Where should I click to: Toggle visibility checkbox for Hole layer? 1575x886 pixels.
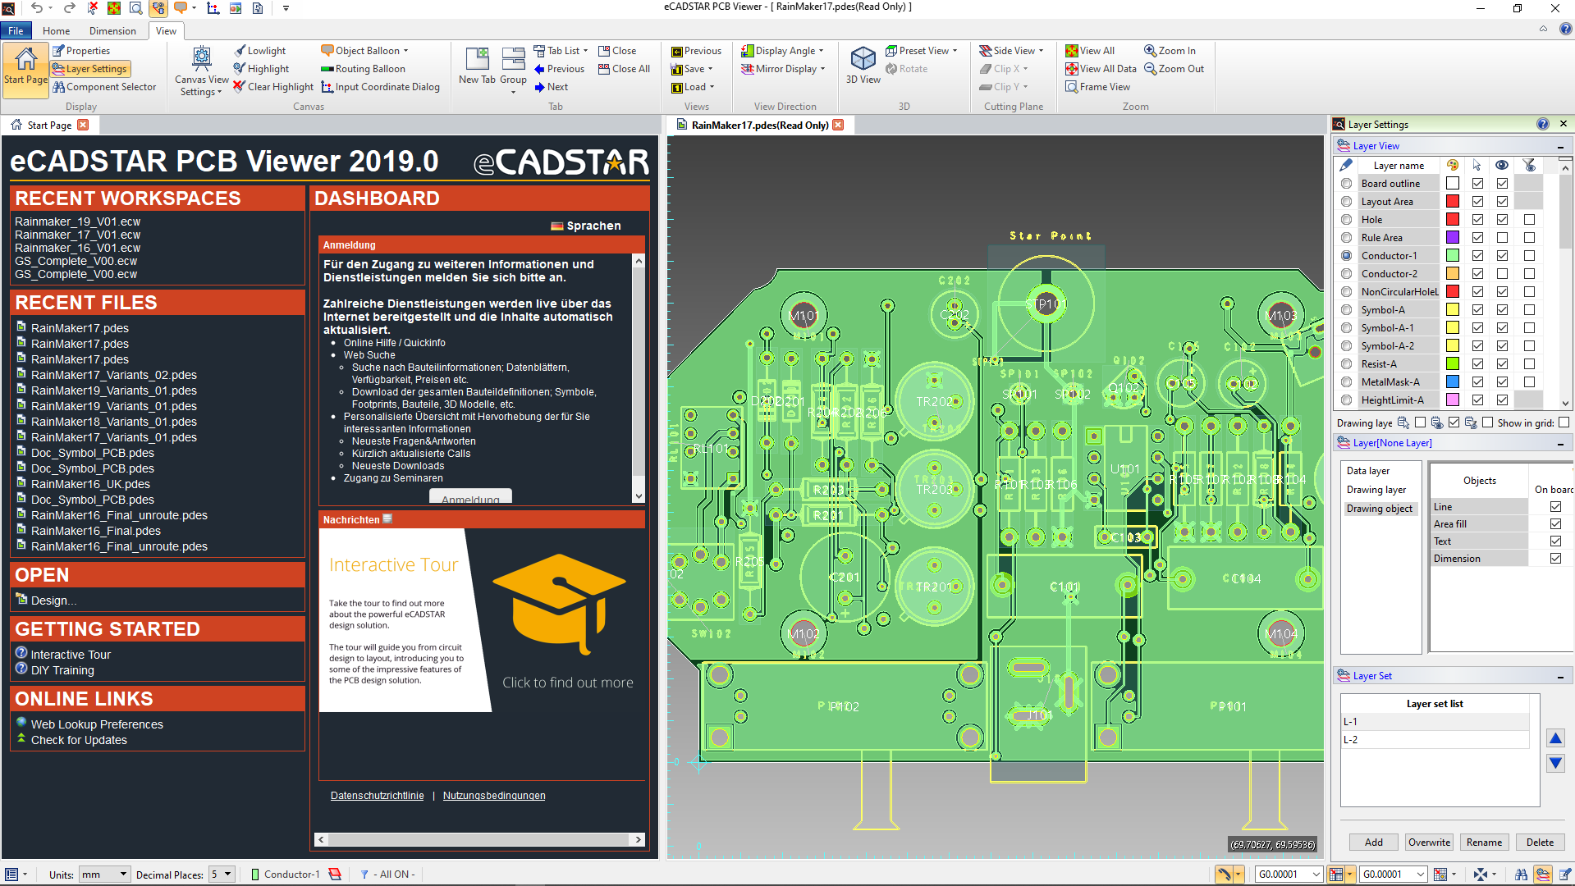coord(1502,220)
